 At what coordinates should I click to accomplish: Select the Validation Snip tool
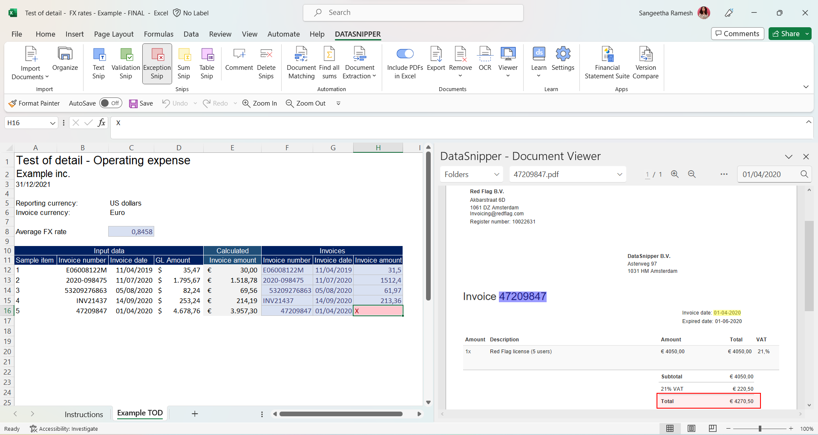[x=126, y=63]
